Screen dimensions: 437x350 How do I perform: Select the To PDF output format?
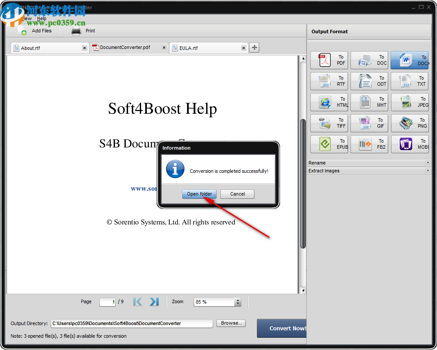329,60
